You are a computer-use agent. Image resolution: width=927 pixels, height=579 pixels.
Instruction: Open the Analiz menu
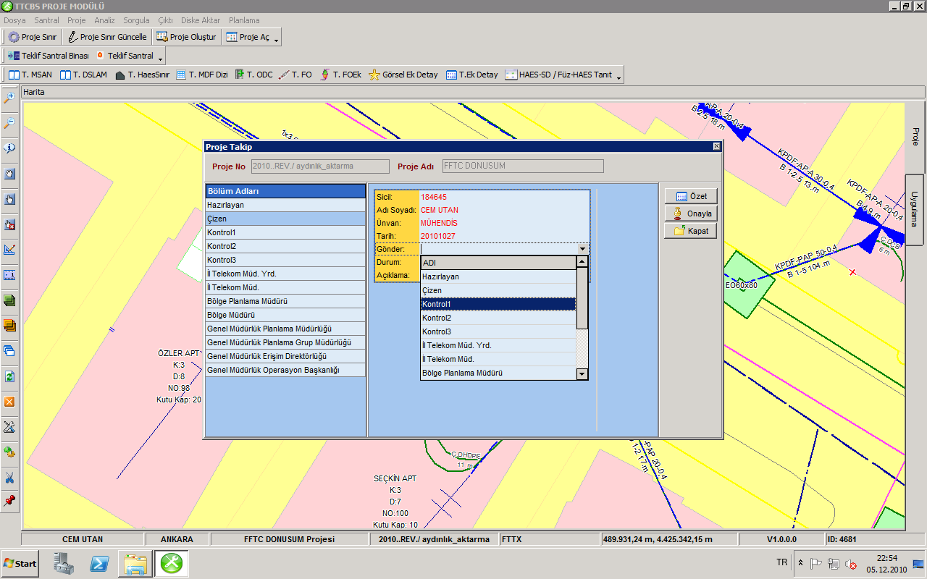(106, 20)
